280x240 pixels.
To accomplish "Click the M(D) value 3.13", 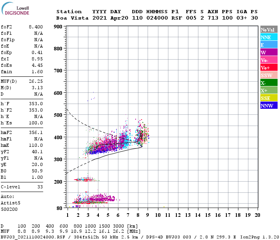I will pyautogui.click(x=37, y=88).
